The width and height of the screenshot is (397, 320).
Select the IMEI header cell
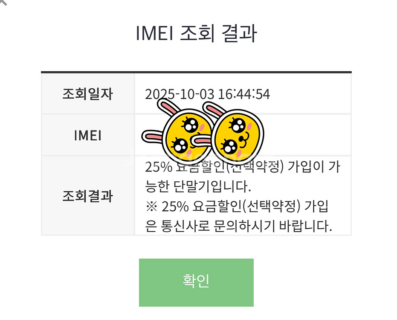88,135
